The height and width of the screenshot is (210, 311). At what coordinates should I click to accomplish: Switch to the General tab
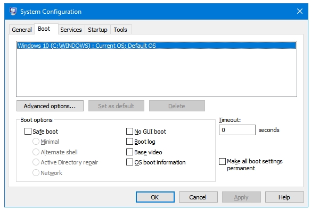(x=22, y=30)
